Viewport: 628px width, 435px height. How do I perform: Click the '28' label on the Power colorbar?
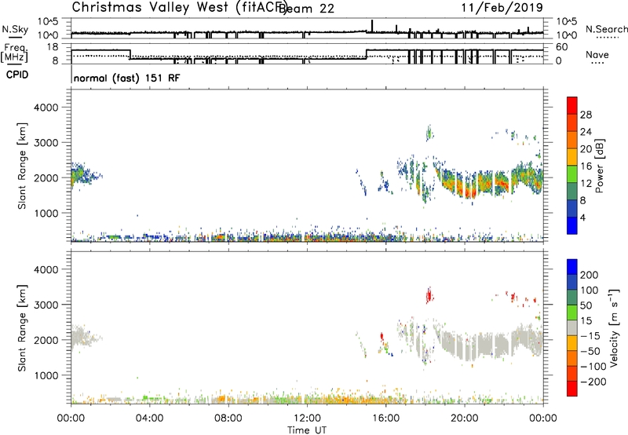point(586,115)
